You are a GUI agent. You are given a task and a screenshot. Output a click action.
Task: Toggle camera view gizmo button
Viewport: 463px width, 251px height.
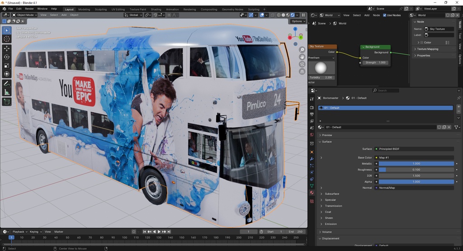(x=302, y=64)
